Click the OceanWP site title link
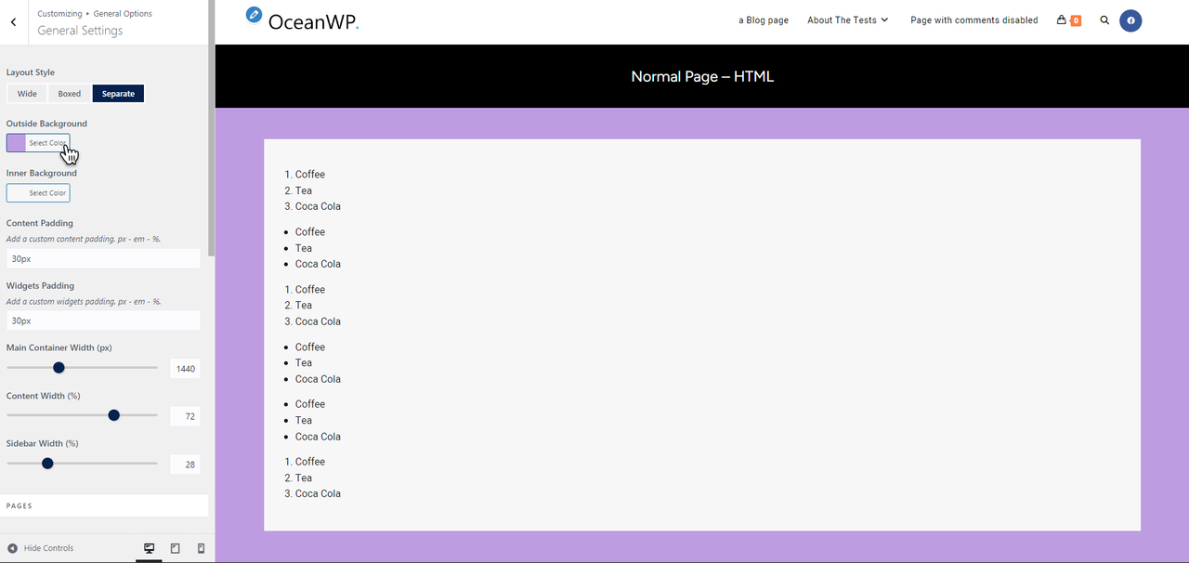Screen dimensions: 1189x563 [313, 21]
